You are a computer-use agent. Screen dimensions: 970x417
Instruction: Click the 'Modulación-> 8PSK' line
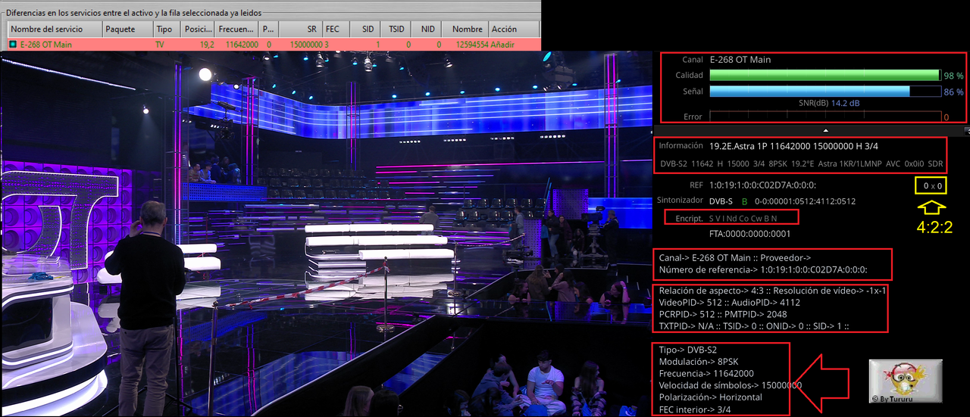(x=699, y=362)
